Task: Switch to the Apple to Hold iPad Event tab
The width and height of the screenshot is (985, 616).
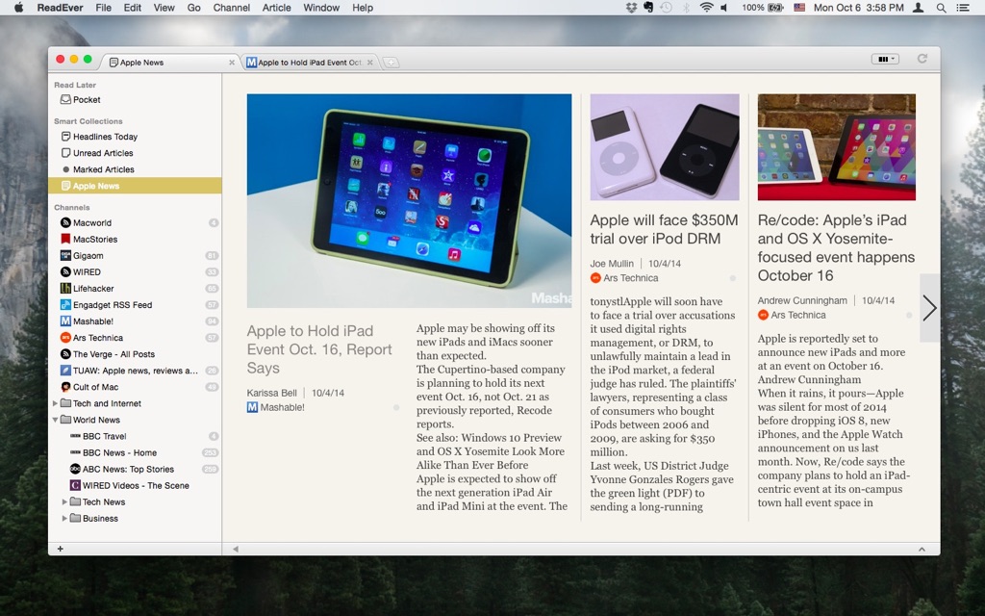Action: pyautogui.click(x=310, y=63)
